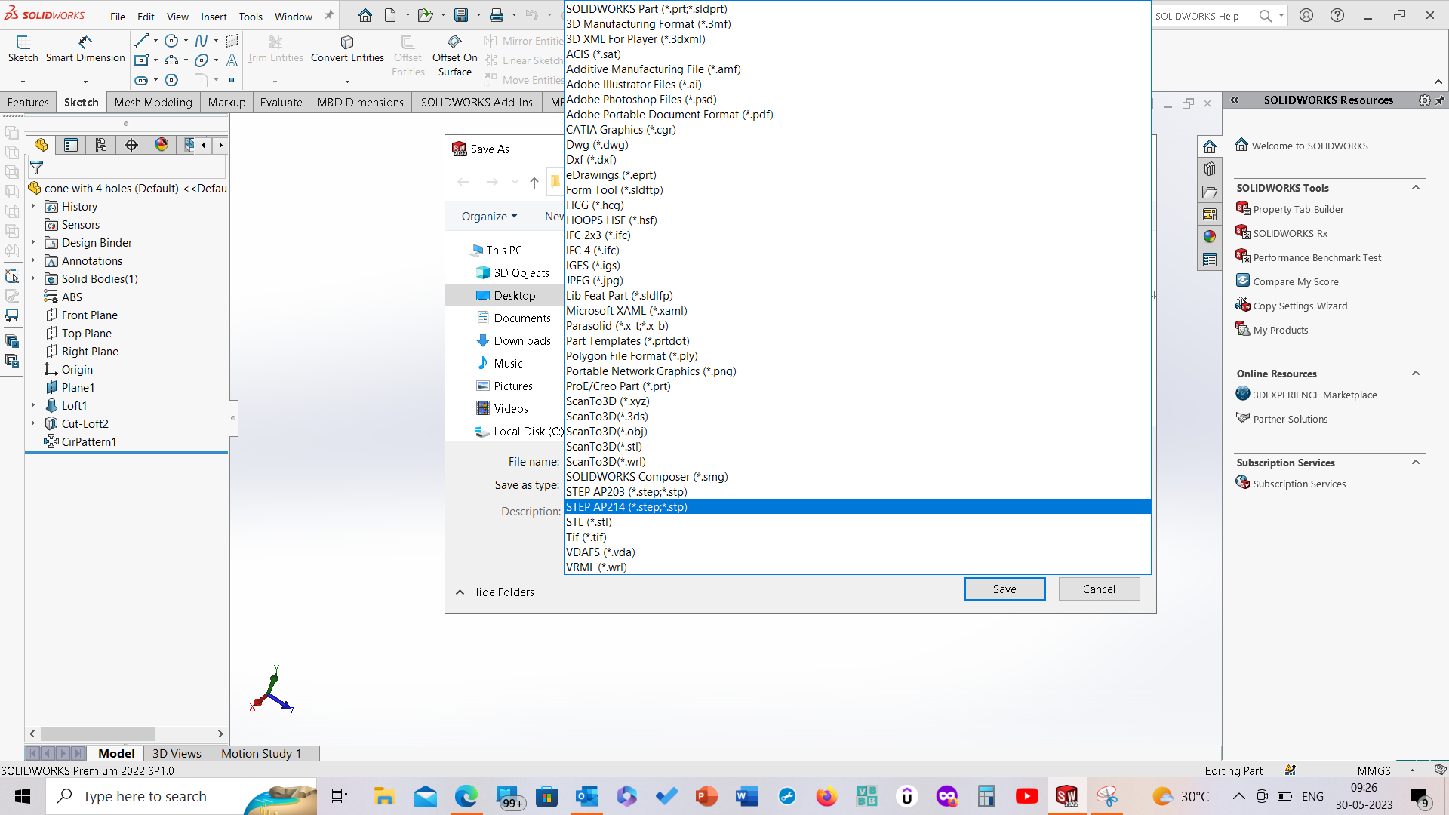The width and height of the screenshot is (1449, 815).
Task: Activate the Convert Entities tool
Action: [346, 51]
